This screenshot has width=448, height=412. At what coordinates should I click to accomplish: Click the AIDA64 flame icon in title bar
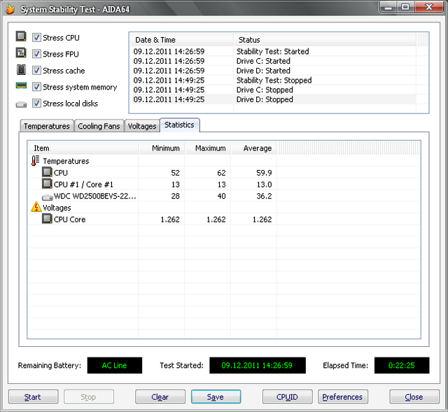[10, 10]
